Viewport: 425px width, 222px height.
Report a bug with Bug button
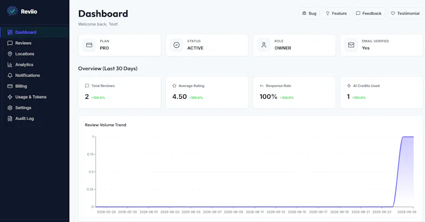click(x=309, y=13)
